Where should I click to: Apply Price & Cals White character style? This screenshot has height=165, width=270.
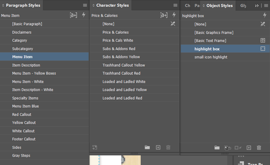pyautogui.click(x=135, y=40)
